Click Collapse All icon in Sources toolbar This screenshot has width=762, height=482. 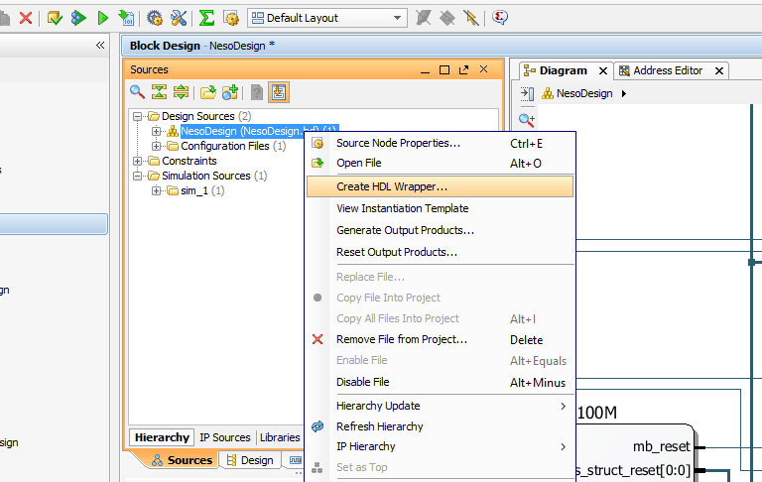pyautogui.click(x=159, y=92)
